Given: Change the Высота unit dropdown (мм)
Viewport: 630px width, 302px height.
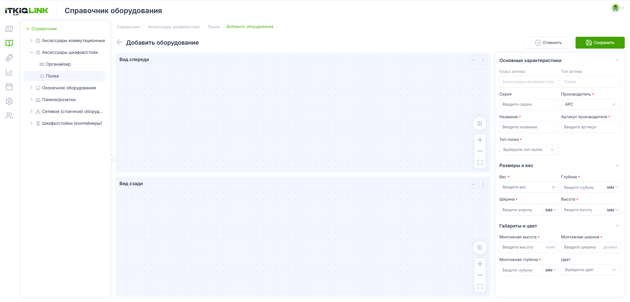Looking at the screenshot, I should 612,210.
